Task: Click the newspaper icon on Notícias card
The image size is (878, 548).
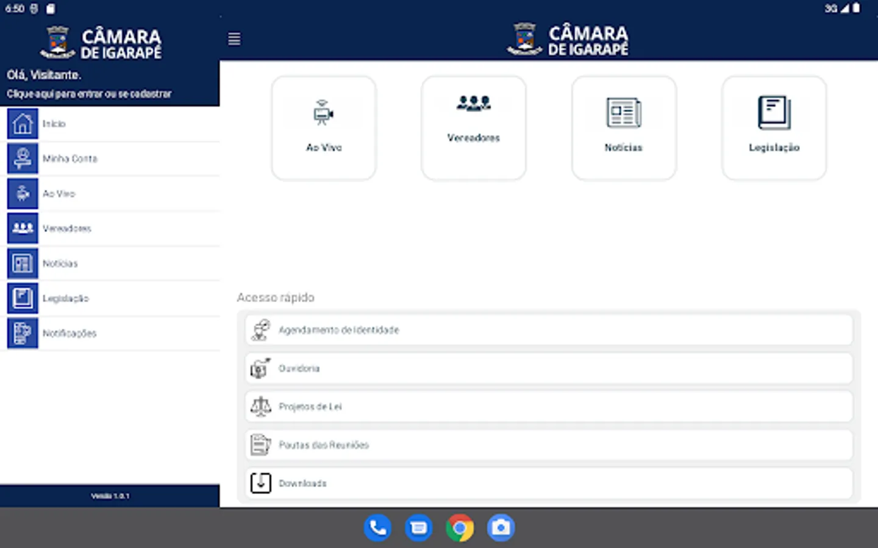Action: [624, 113]
